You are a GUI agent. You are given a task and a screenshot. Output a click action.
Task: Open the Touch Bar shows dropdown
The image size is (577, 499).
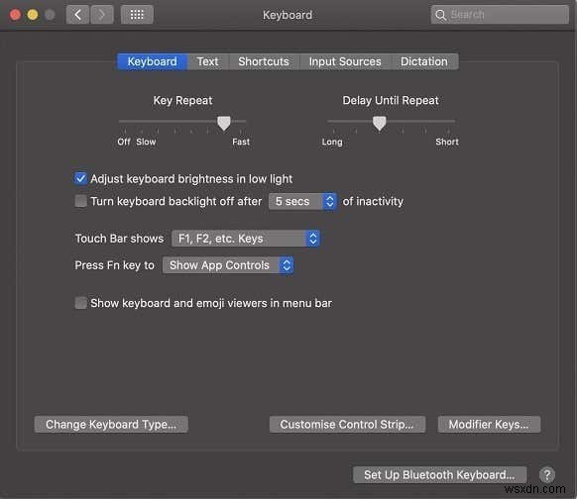pos(245,239)
